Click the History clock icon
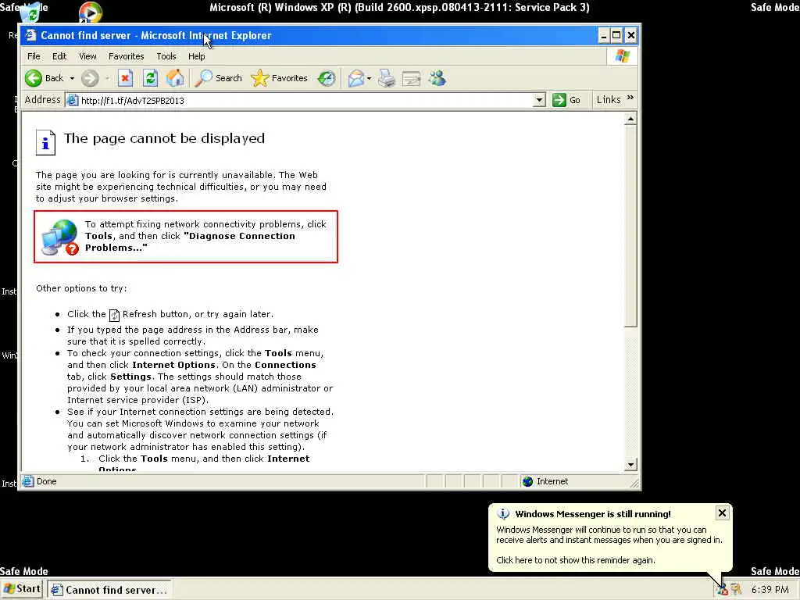The image size is (800, 600). click(x=327, y=78)
